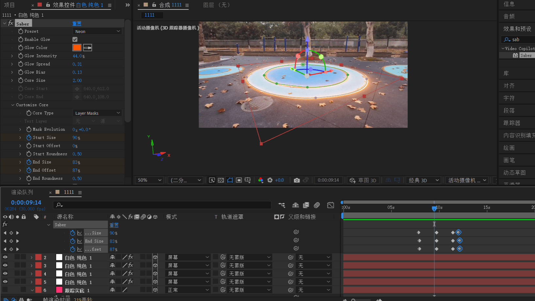Go to next keyframe for End Size
535x301 pixels.
tap(18, 241)
